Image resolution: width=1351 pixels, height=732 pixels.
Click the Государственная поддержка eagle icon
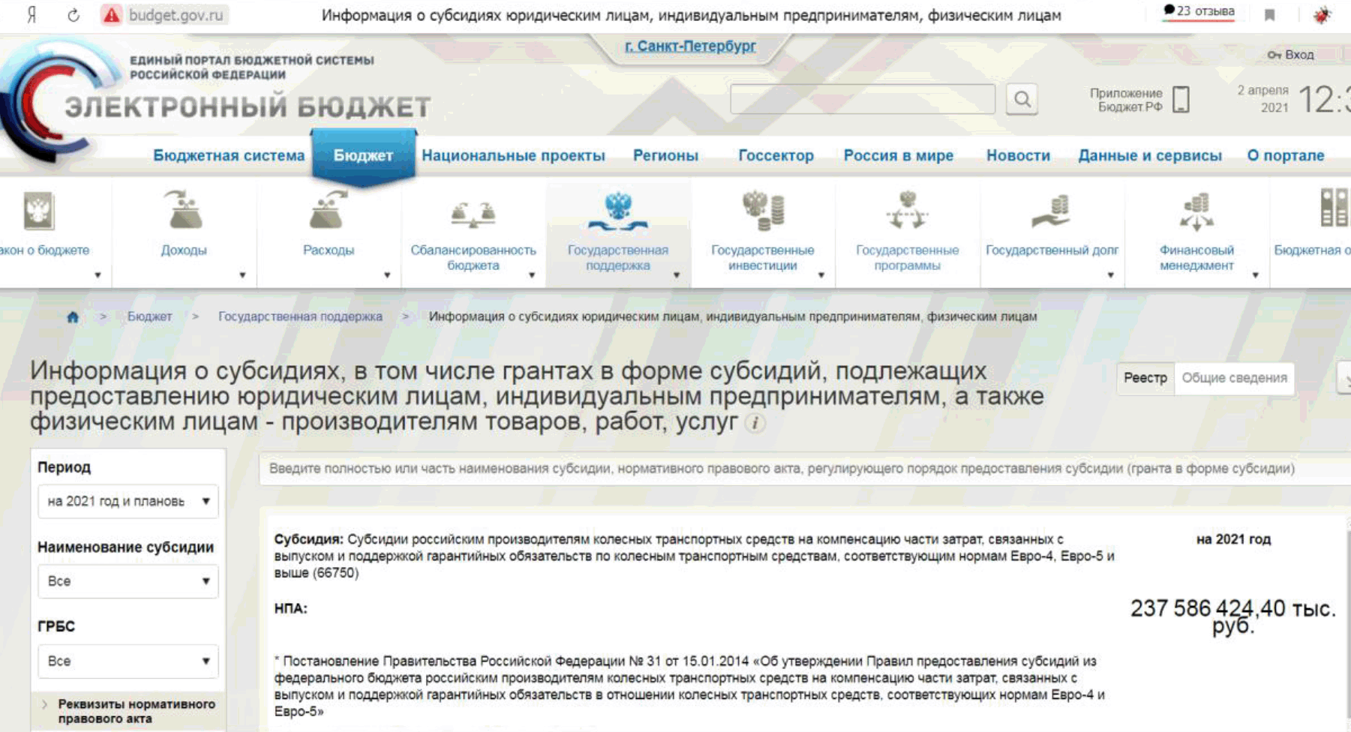617,211
